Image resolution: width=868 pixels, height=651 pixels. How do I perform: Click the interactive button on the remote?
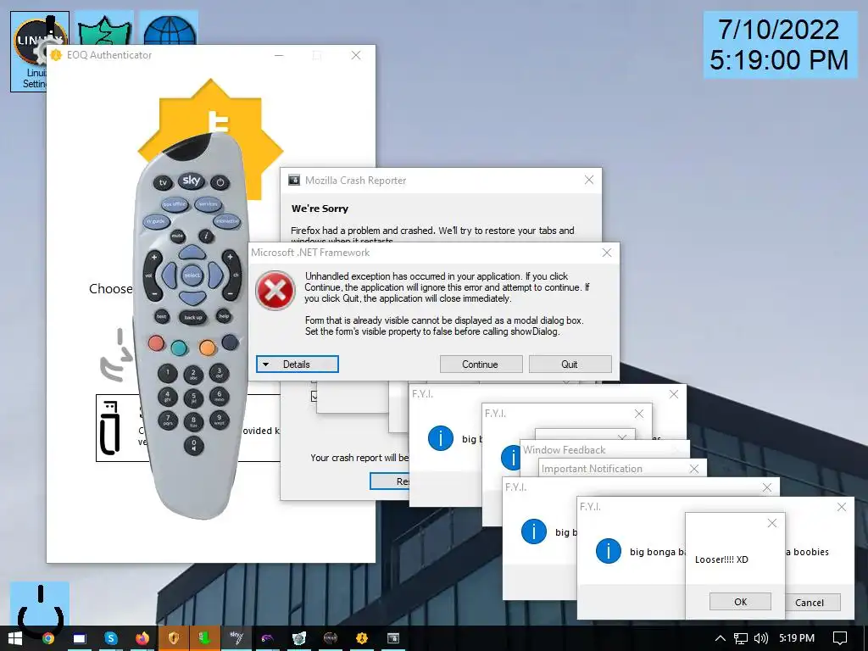point(227,221)
